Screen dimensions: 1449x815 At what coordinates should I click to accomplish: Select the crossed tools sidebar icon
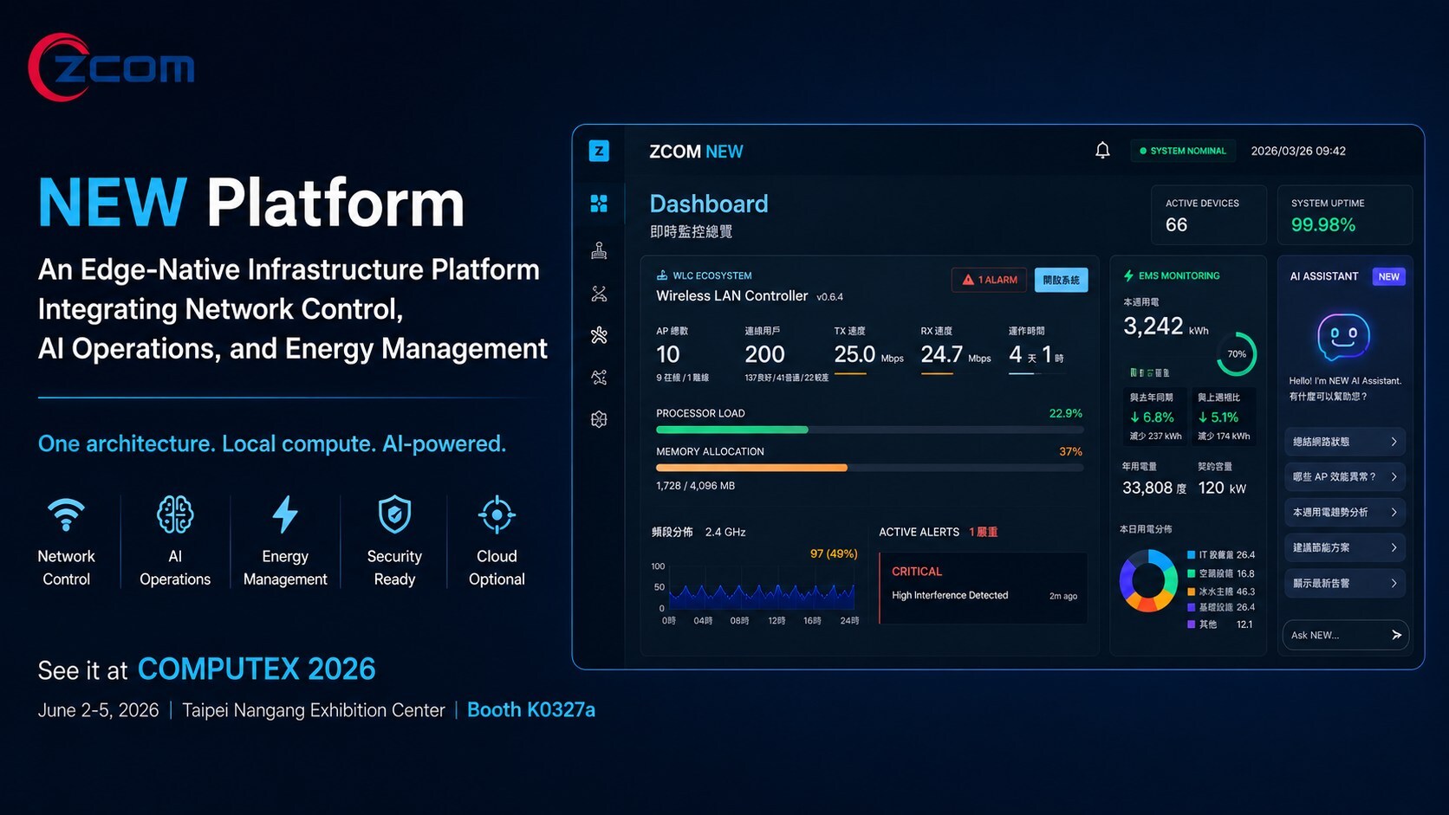tap(599, 335)
